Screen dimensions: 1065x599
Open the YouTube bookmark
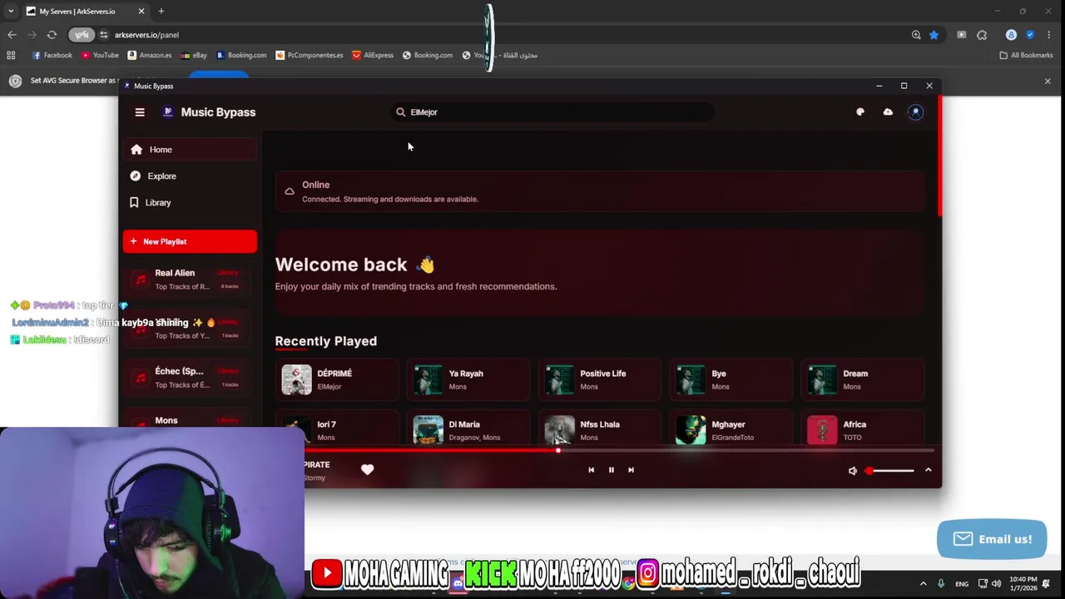(100, 55)
